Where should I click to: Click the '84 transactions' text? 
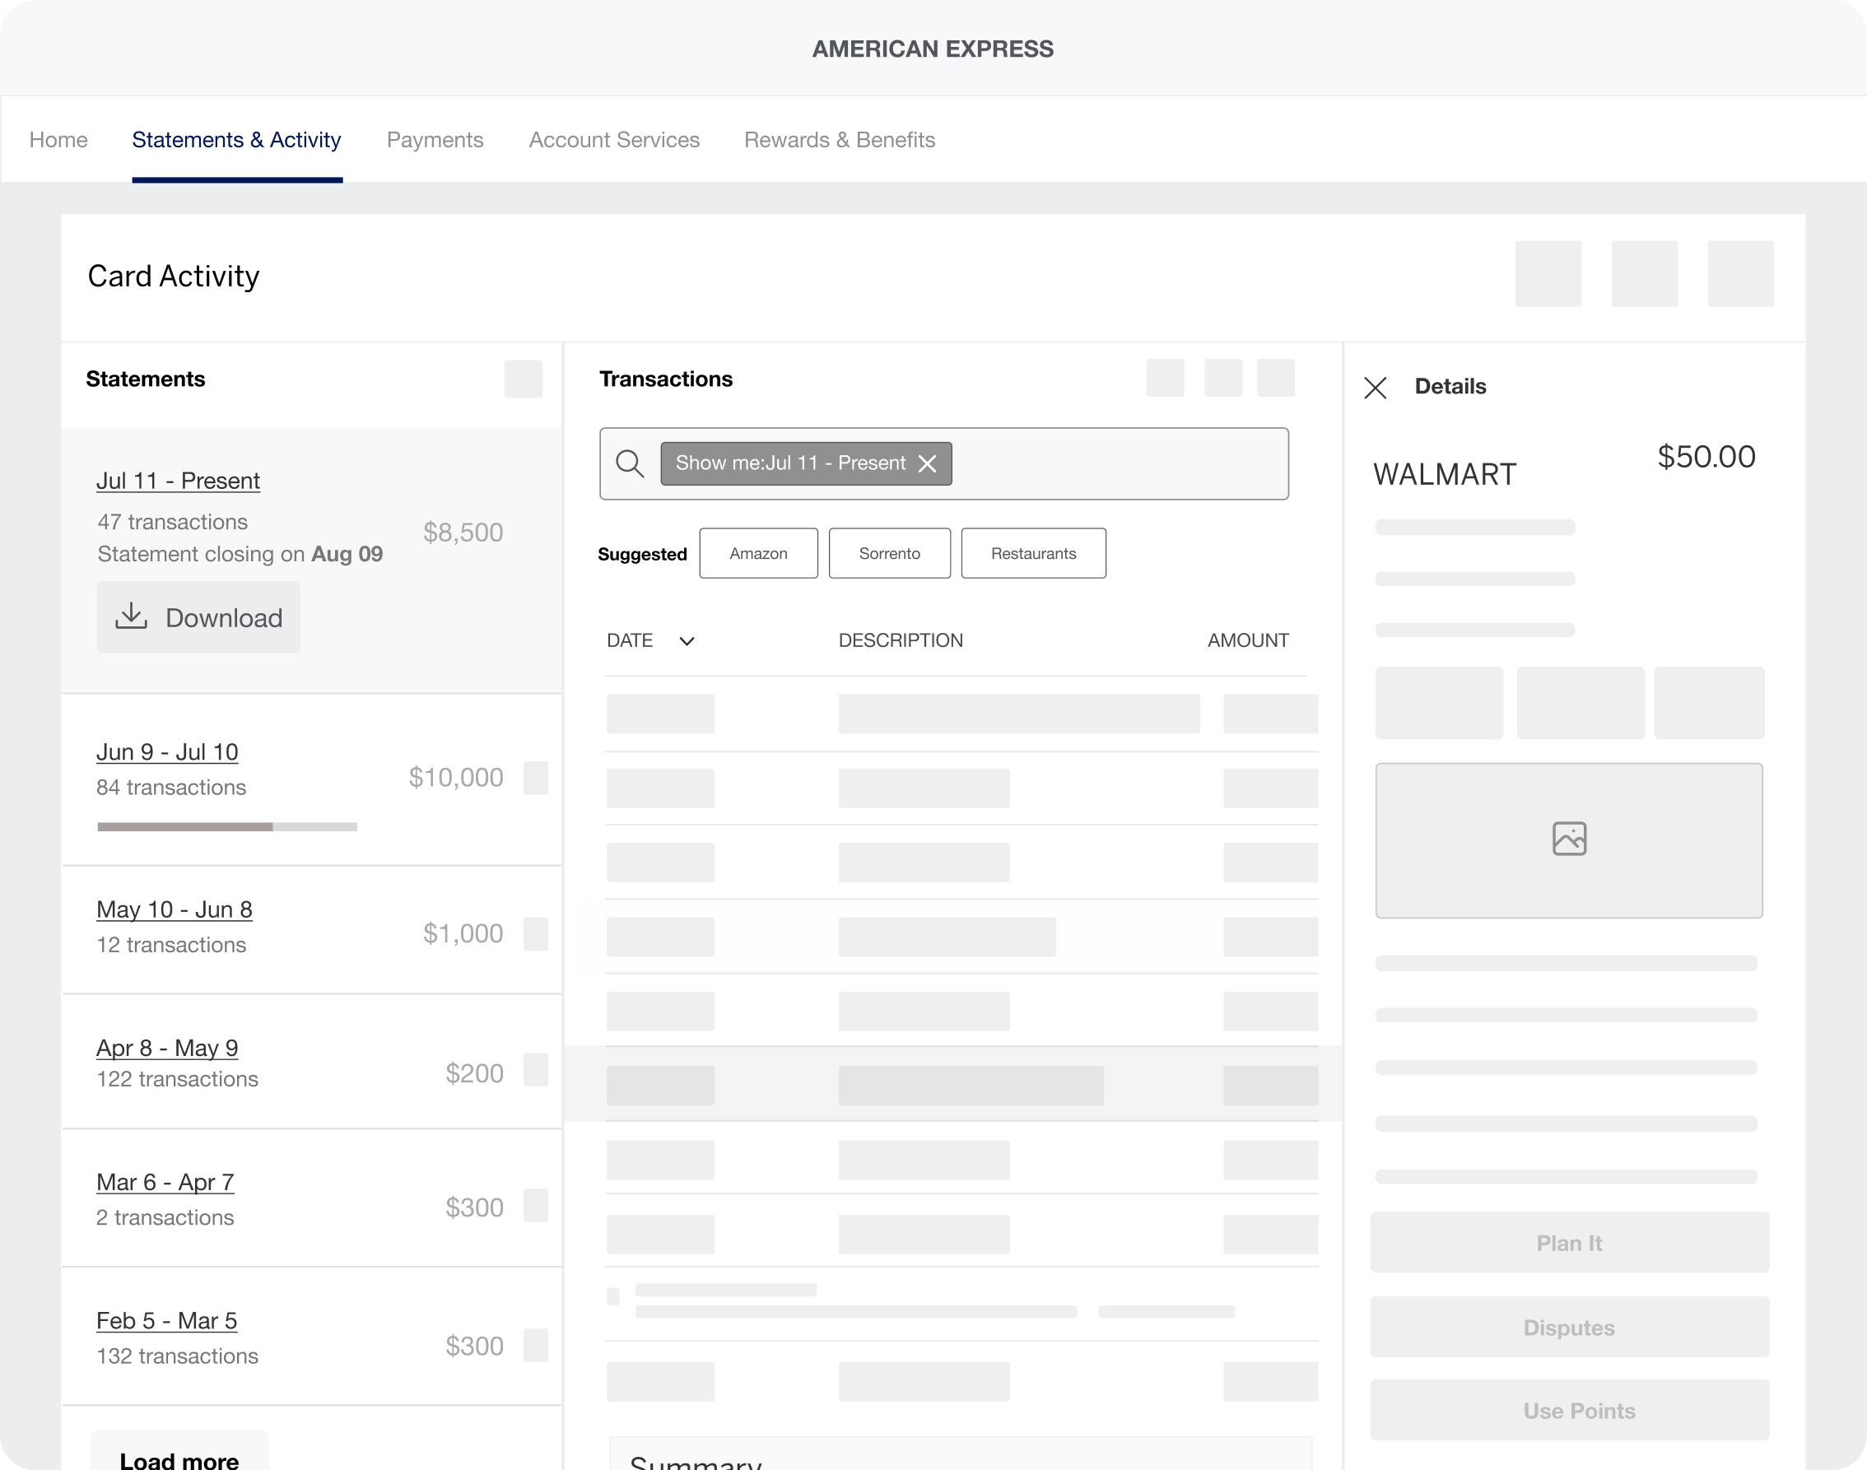pyautogui.click(x=171, y=787)
